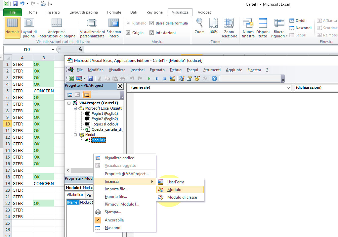Select the column B header
The width and height of the screenshot is (338, 237).
click(44, 58)
